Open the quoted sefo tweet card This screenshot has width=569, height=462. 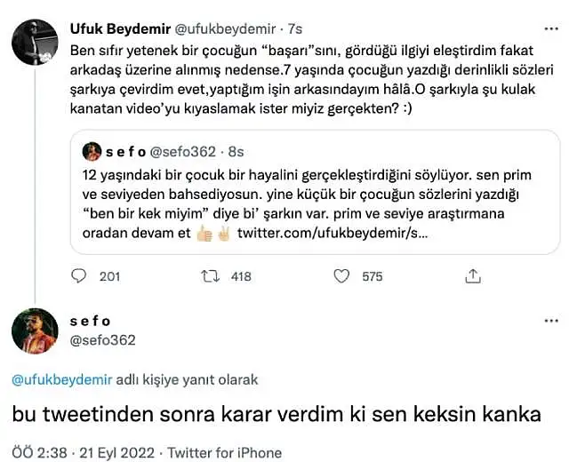tap(315, 192)
